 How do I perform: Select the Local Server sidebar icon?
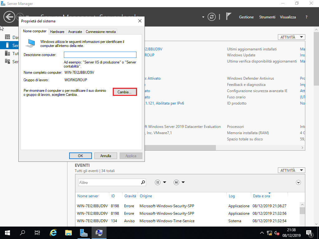click(x=7, y=45)
